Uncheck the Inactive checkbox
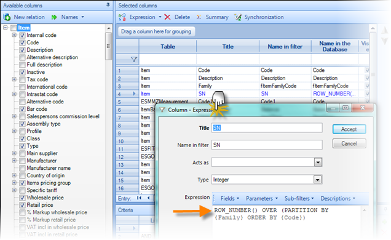This screenshot has height=240, width=391. pyautogui.click(x=23, y=72)
